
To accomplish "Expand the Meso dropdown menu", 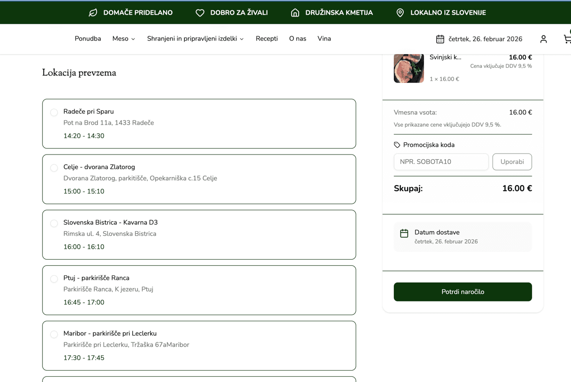I will [123, 39].
